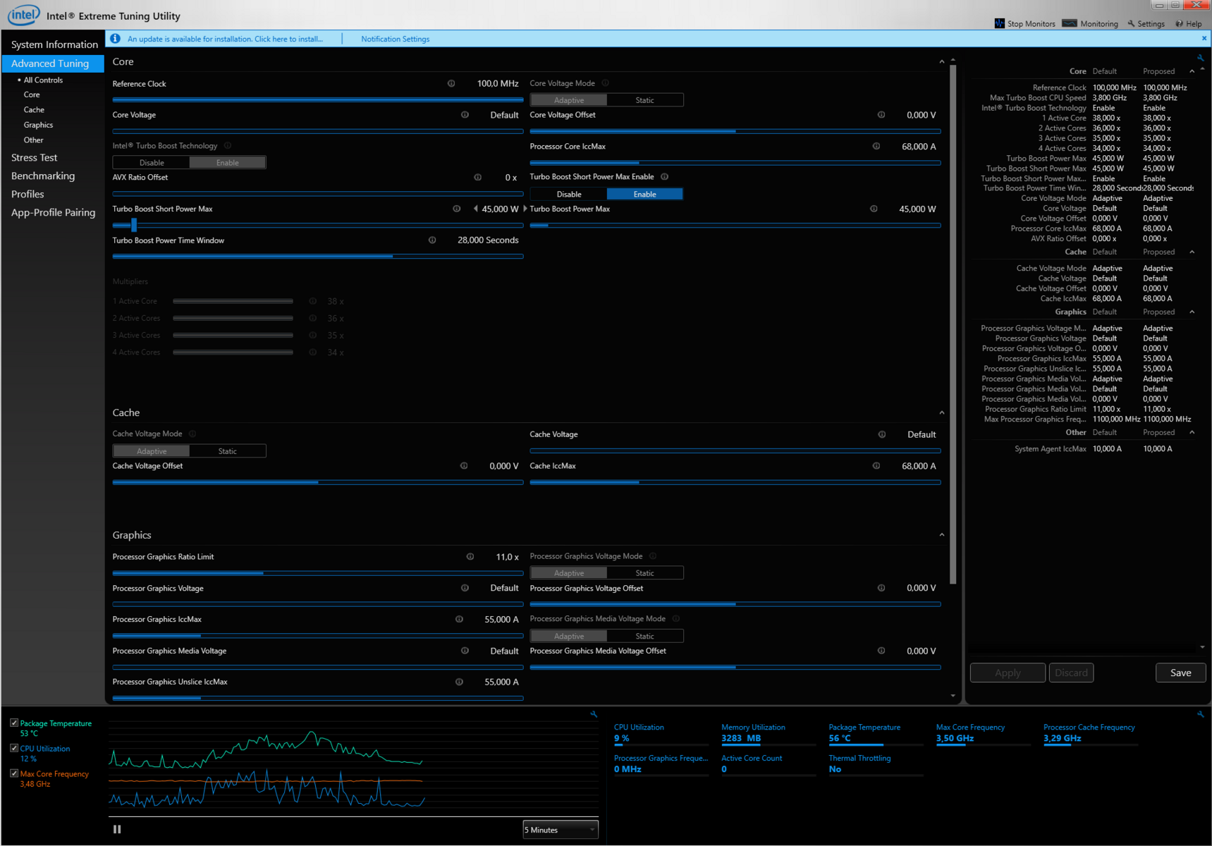The height and width of the screenshot is (846, 1212).
Task: Click info icon next to Reference Clock
Action: click(x=451, y=84)
